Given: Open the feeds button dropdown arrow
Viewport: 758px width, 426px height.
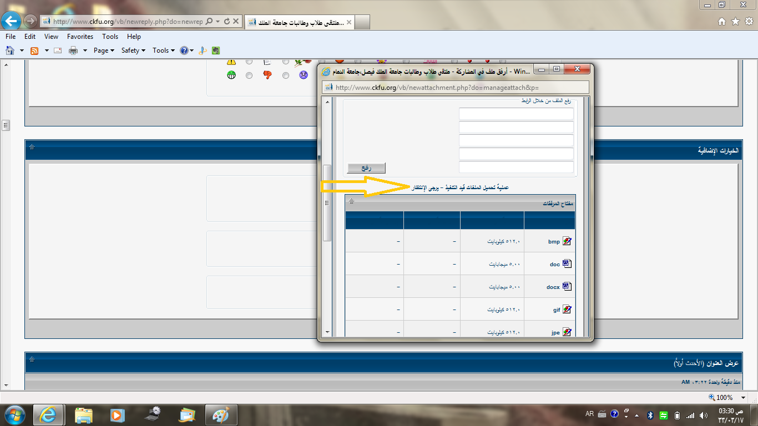Looking at the screenshot, I should coord(47,50).
